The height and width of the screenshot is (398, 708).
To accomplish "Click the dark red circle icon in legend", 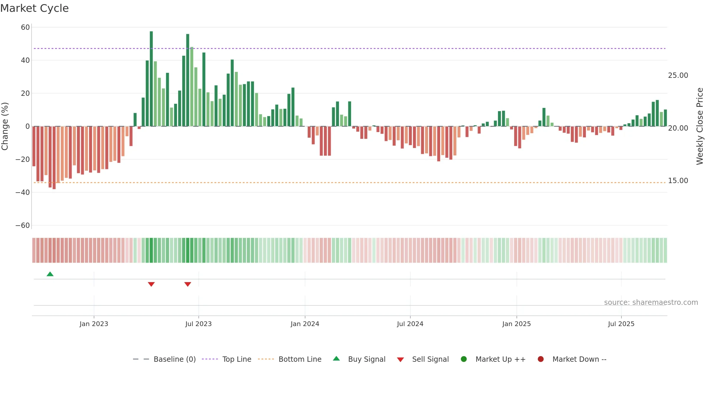I will (541, 359).
